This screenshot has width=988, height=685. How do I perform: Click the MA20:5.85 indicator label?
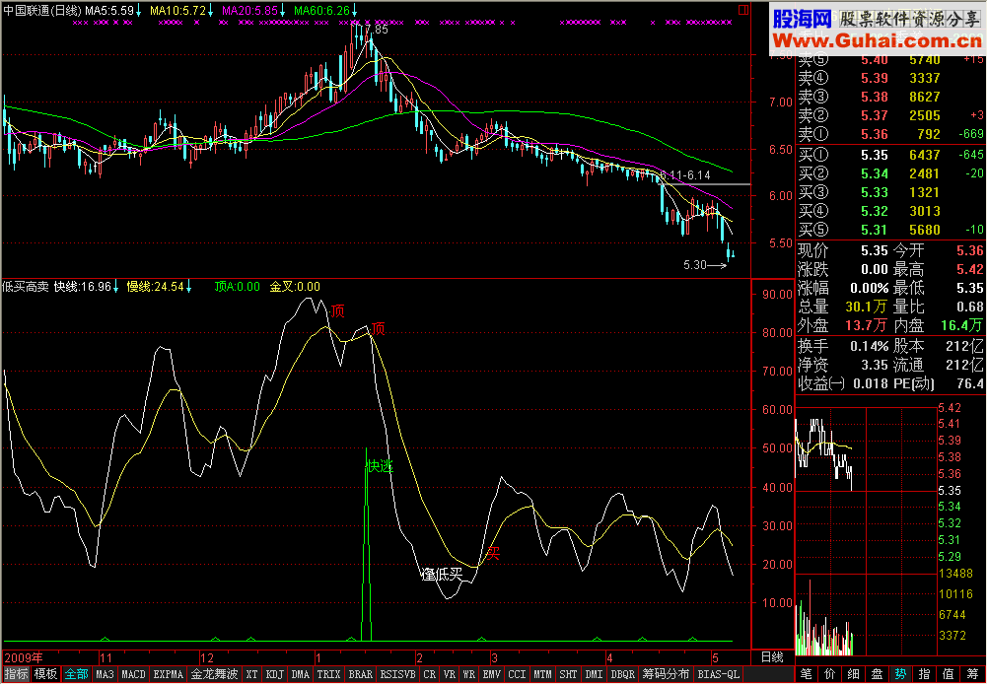click(250, 11)
